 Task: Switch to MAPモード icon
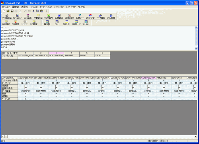coord(76,23)
